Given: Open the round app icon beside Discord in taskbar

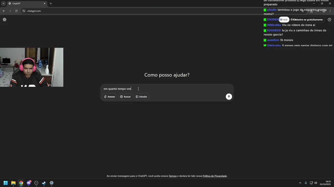Looking at the screenshot, I should pos(36,183).
